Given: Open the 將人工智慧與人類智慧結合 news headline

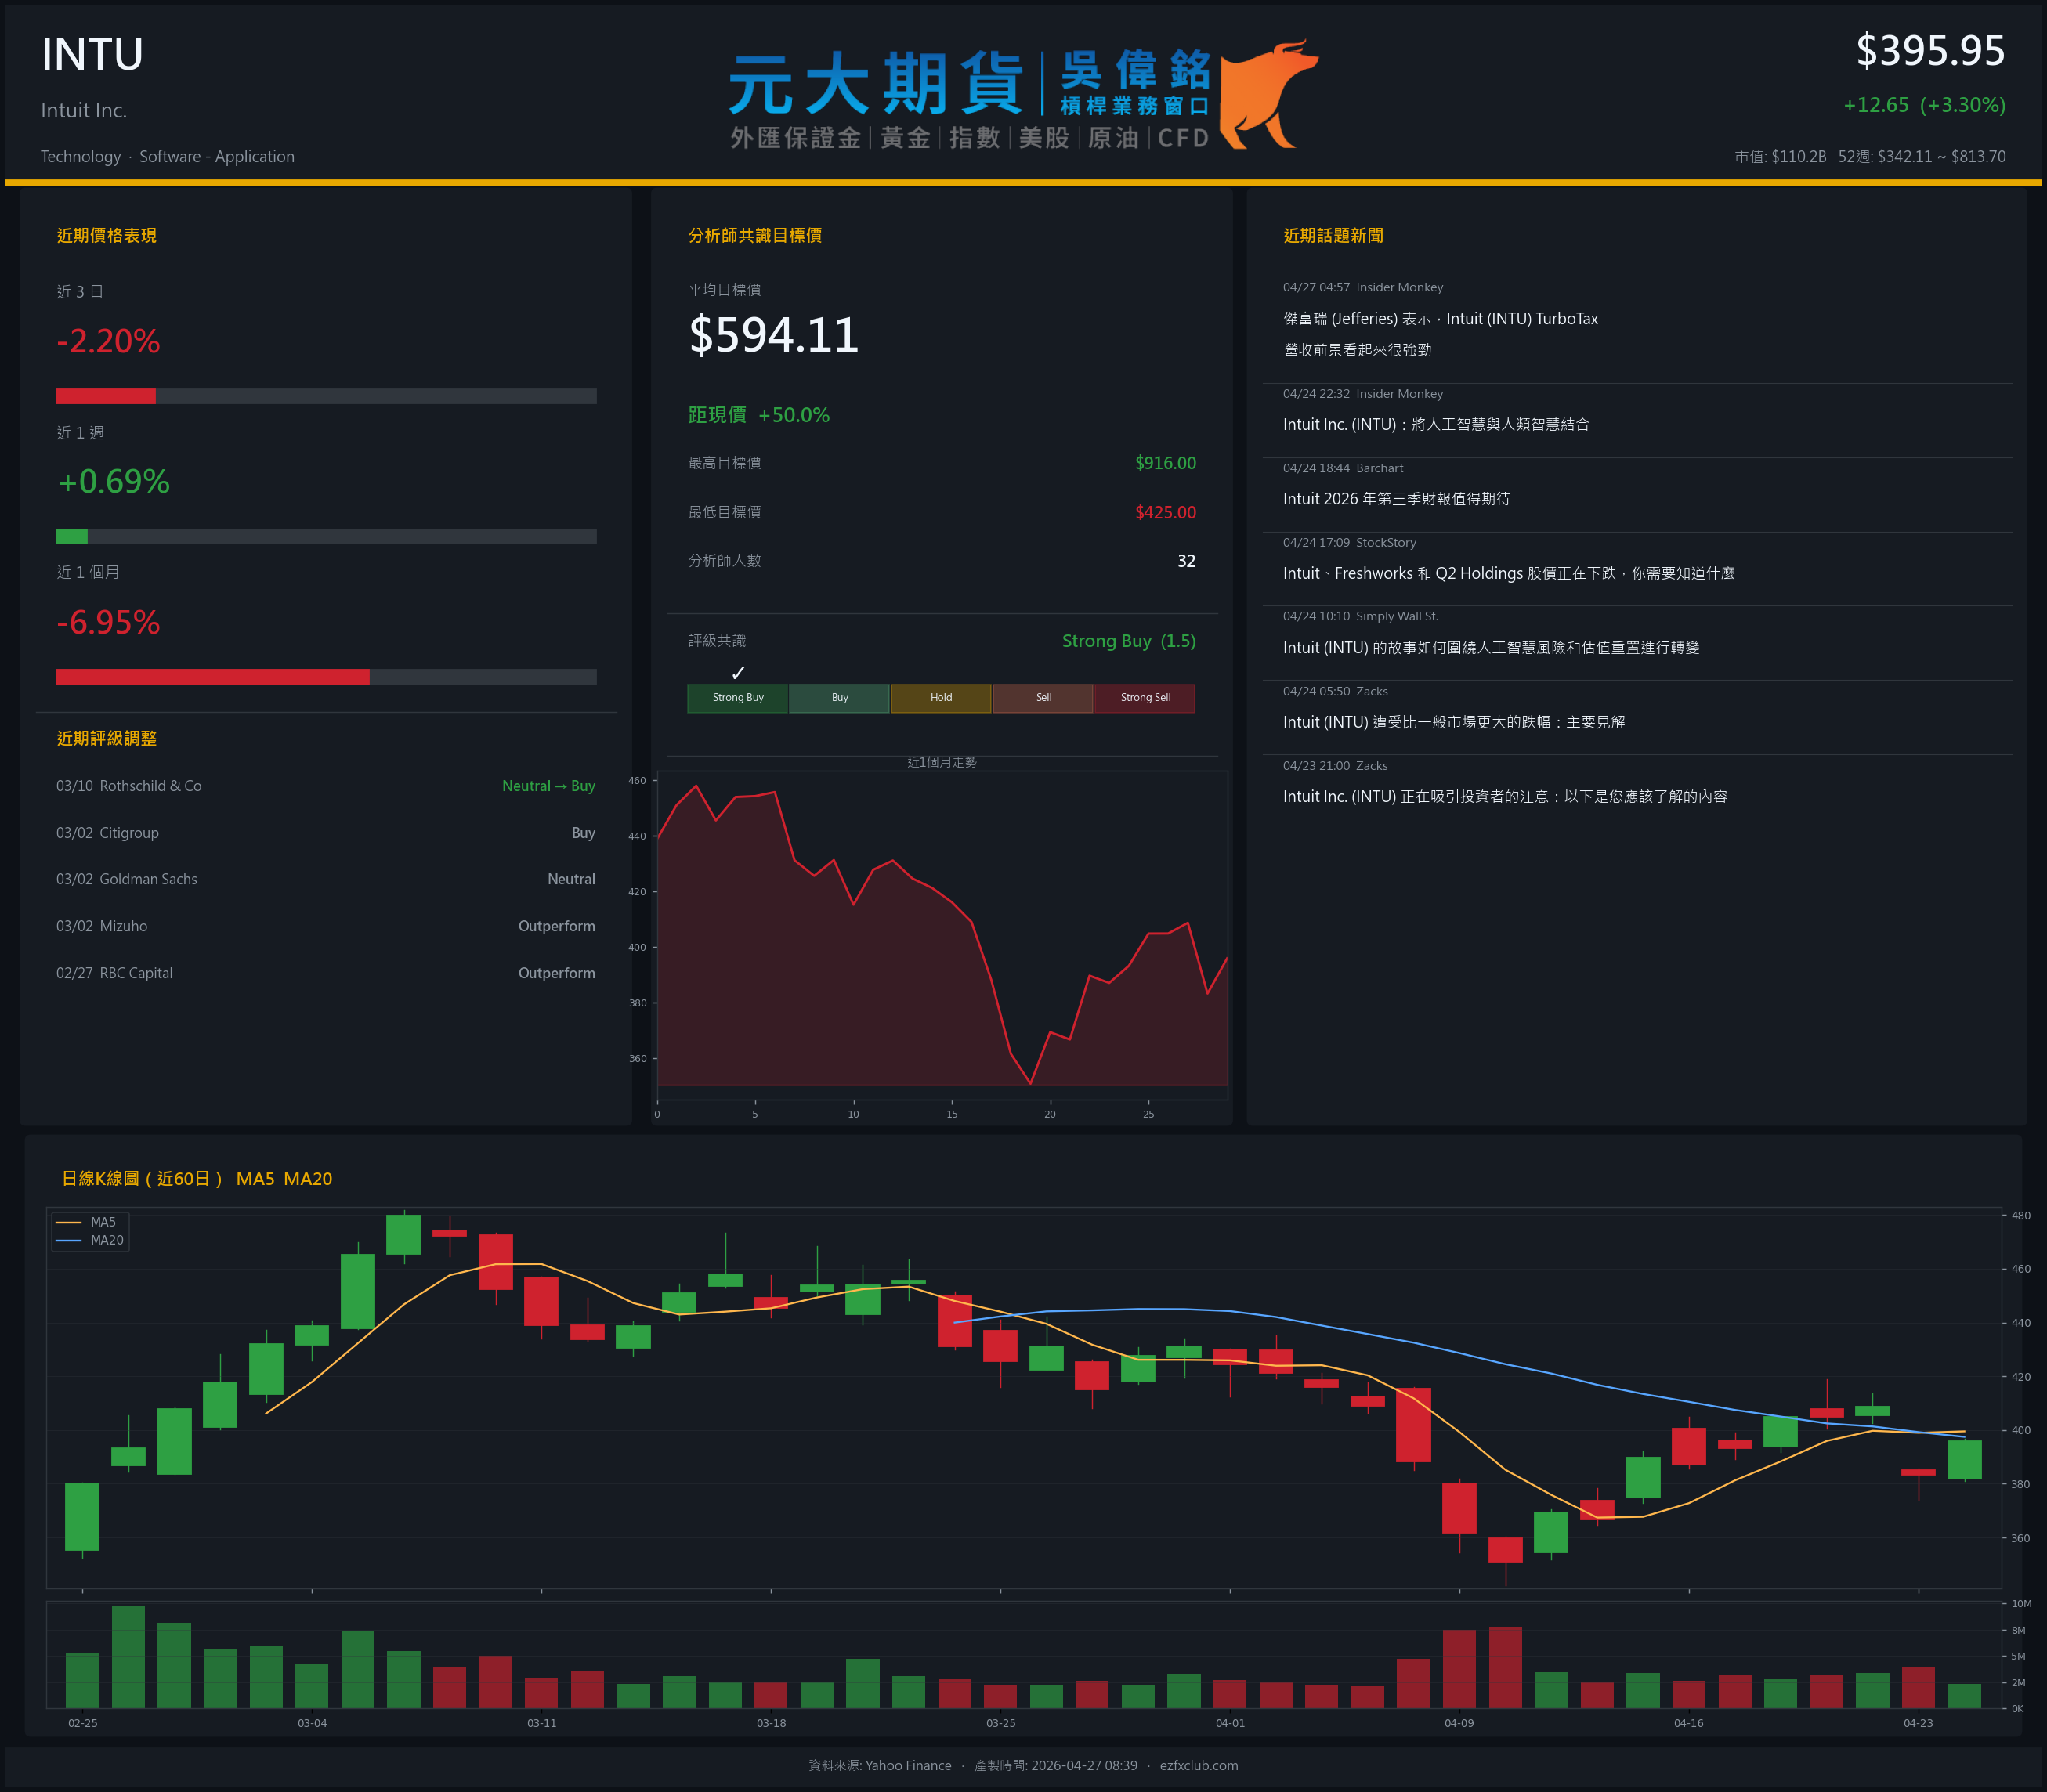Looking at the screenshot, I should [1436, 425].
